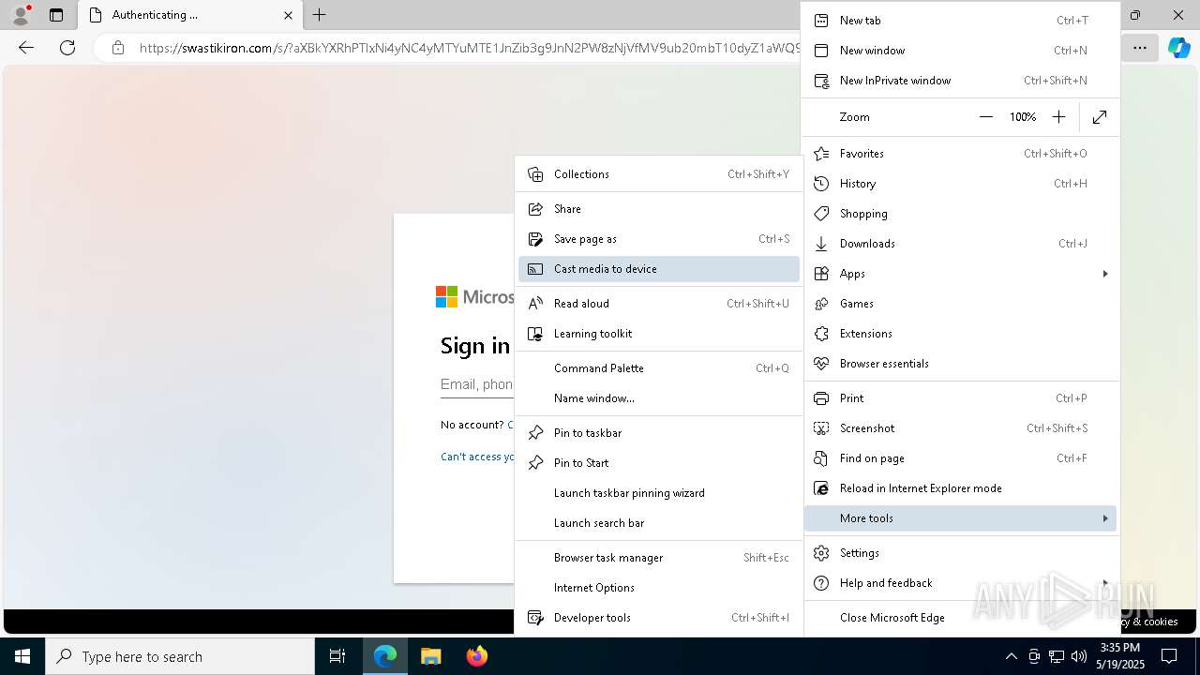Screen dimensions: 1200x675
Task: Open the tab actions menu icon
Action: click(x=55, y=15)
